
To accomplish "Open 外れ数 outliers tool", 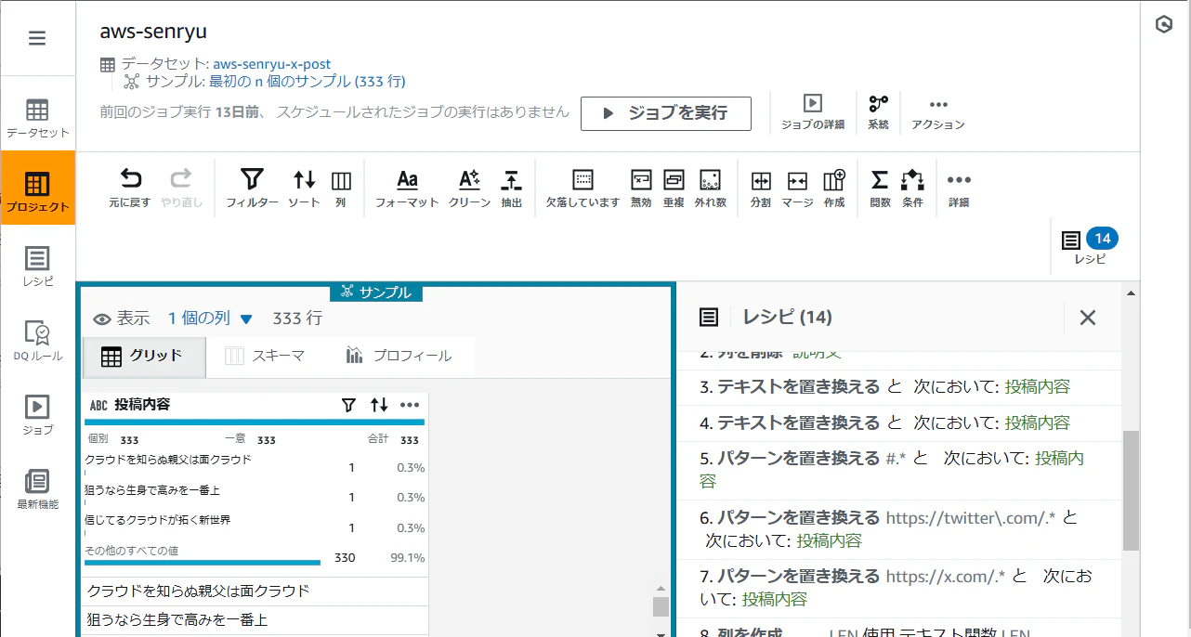I will point(710,188).
